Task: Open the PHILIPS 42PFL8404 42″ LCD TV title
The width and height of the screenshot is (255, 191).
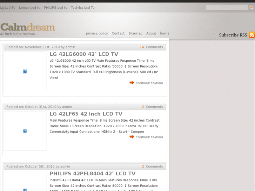Action: [93, 173]
